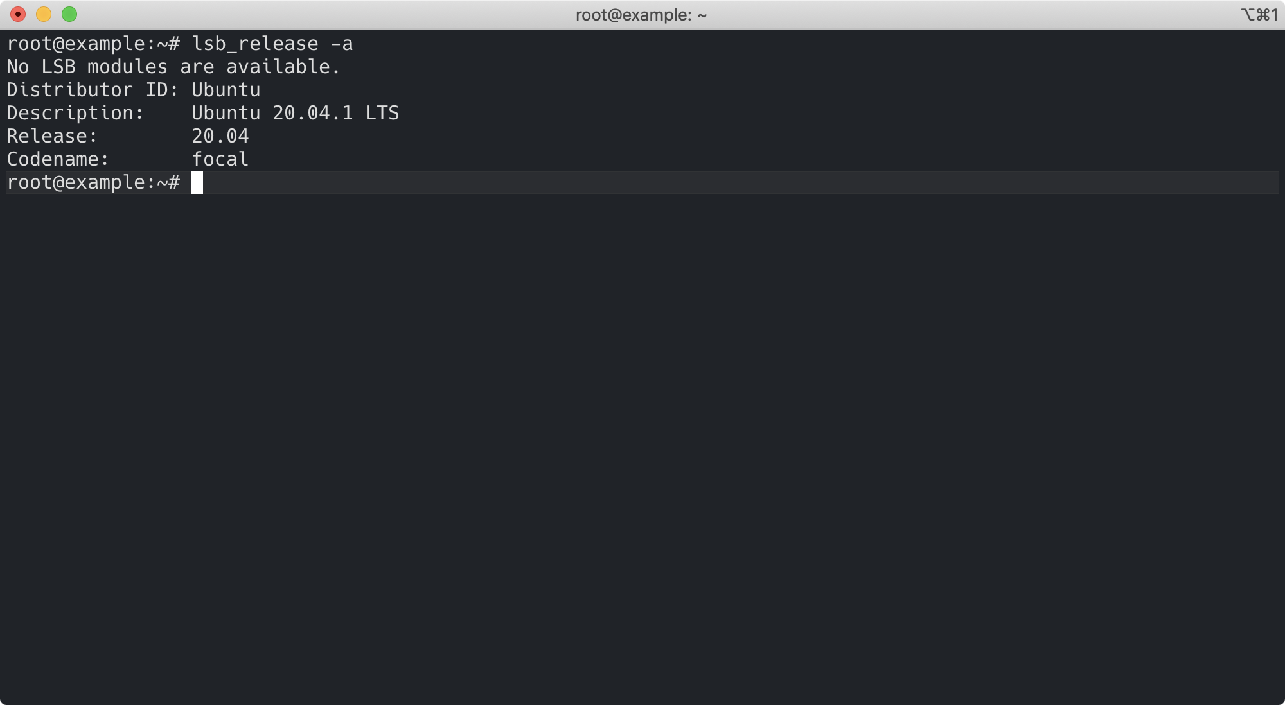The image size is (1285, 705).
Task: Click the yellow minimize window button
Action: [44, 14]
